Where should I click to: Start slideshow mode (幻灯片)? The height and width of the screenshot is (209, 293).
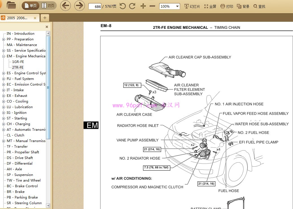192,6
